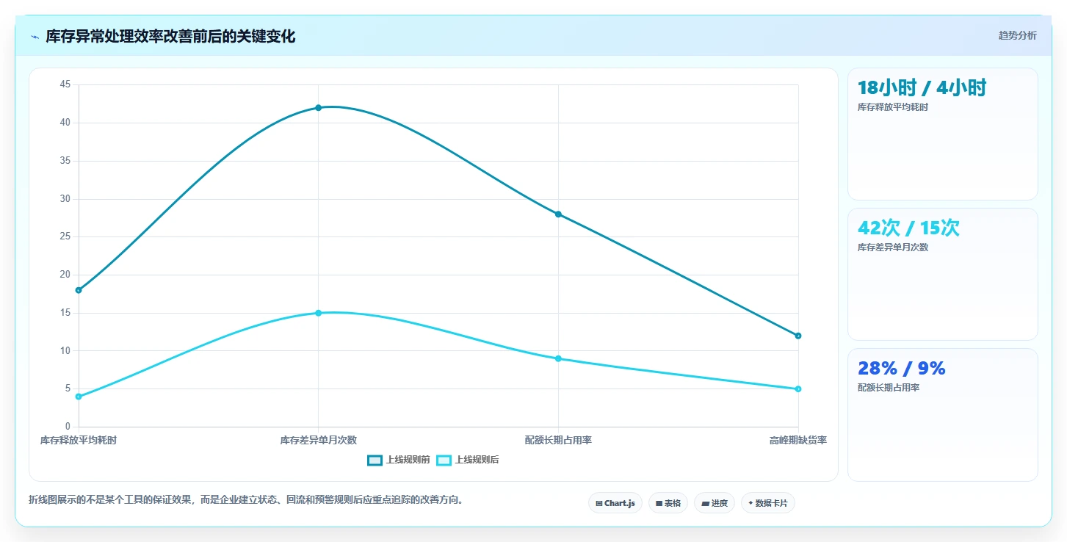Viewport: 1067px width, 542px height.
Task: Click the 上线规则前 data point at 18
Action: click(x=79, y=290)
